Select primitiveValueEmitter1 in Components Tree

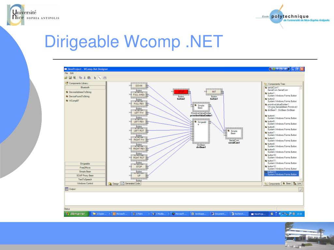tap(281, 106)
